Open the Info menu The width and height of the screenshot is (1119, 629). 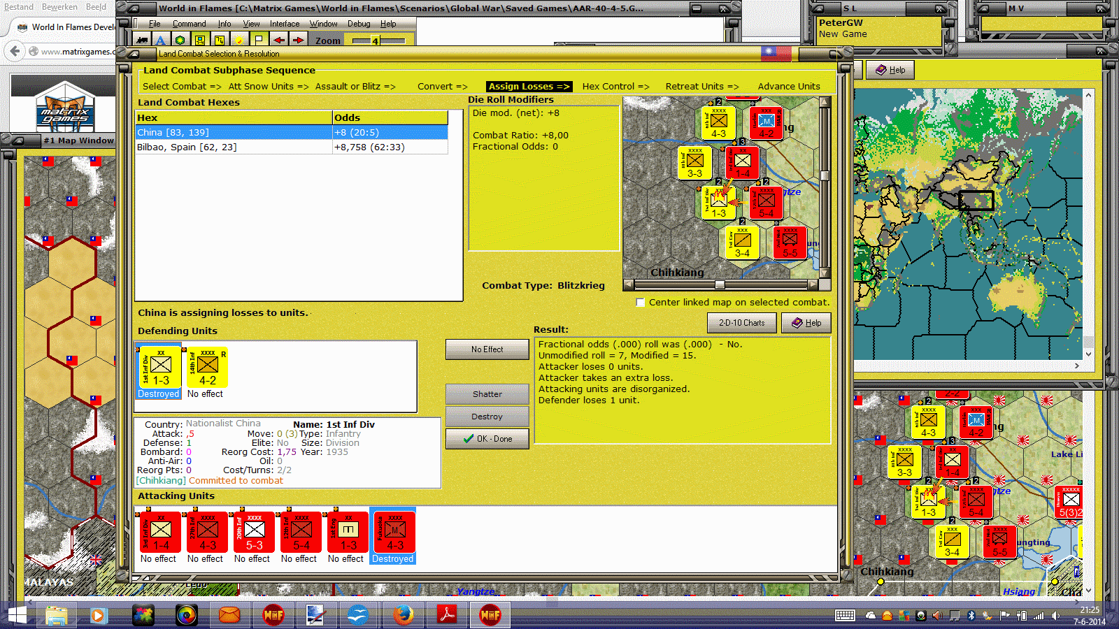pyautogui.click(x=224, y=24)
